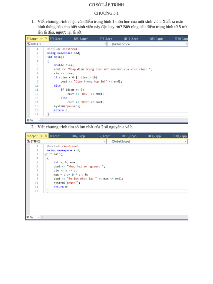The height and width of the screenshot is (284, 213).
Task: Click the 'Nhap hai so nguyen' cout line
Action: point(79,166)
